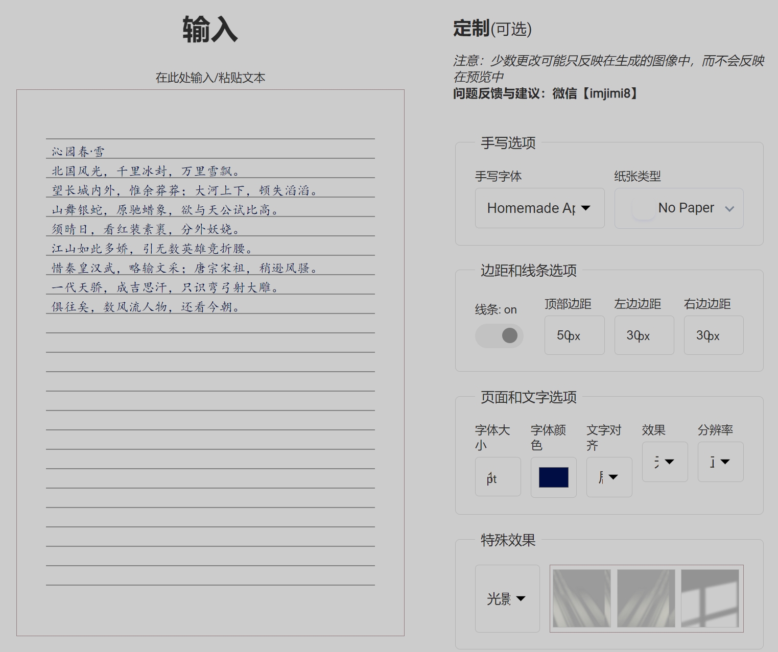
Task: Click the top margin input field
Action: click(x=574, y=335)
